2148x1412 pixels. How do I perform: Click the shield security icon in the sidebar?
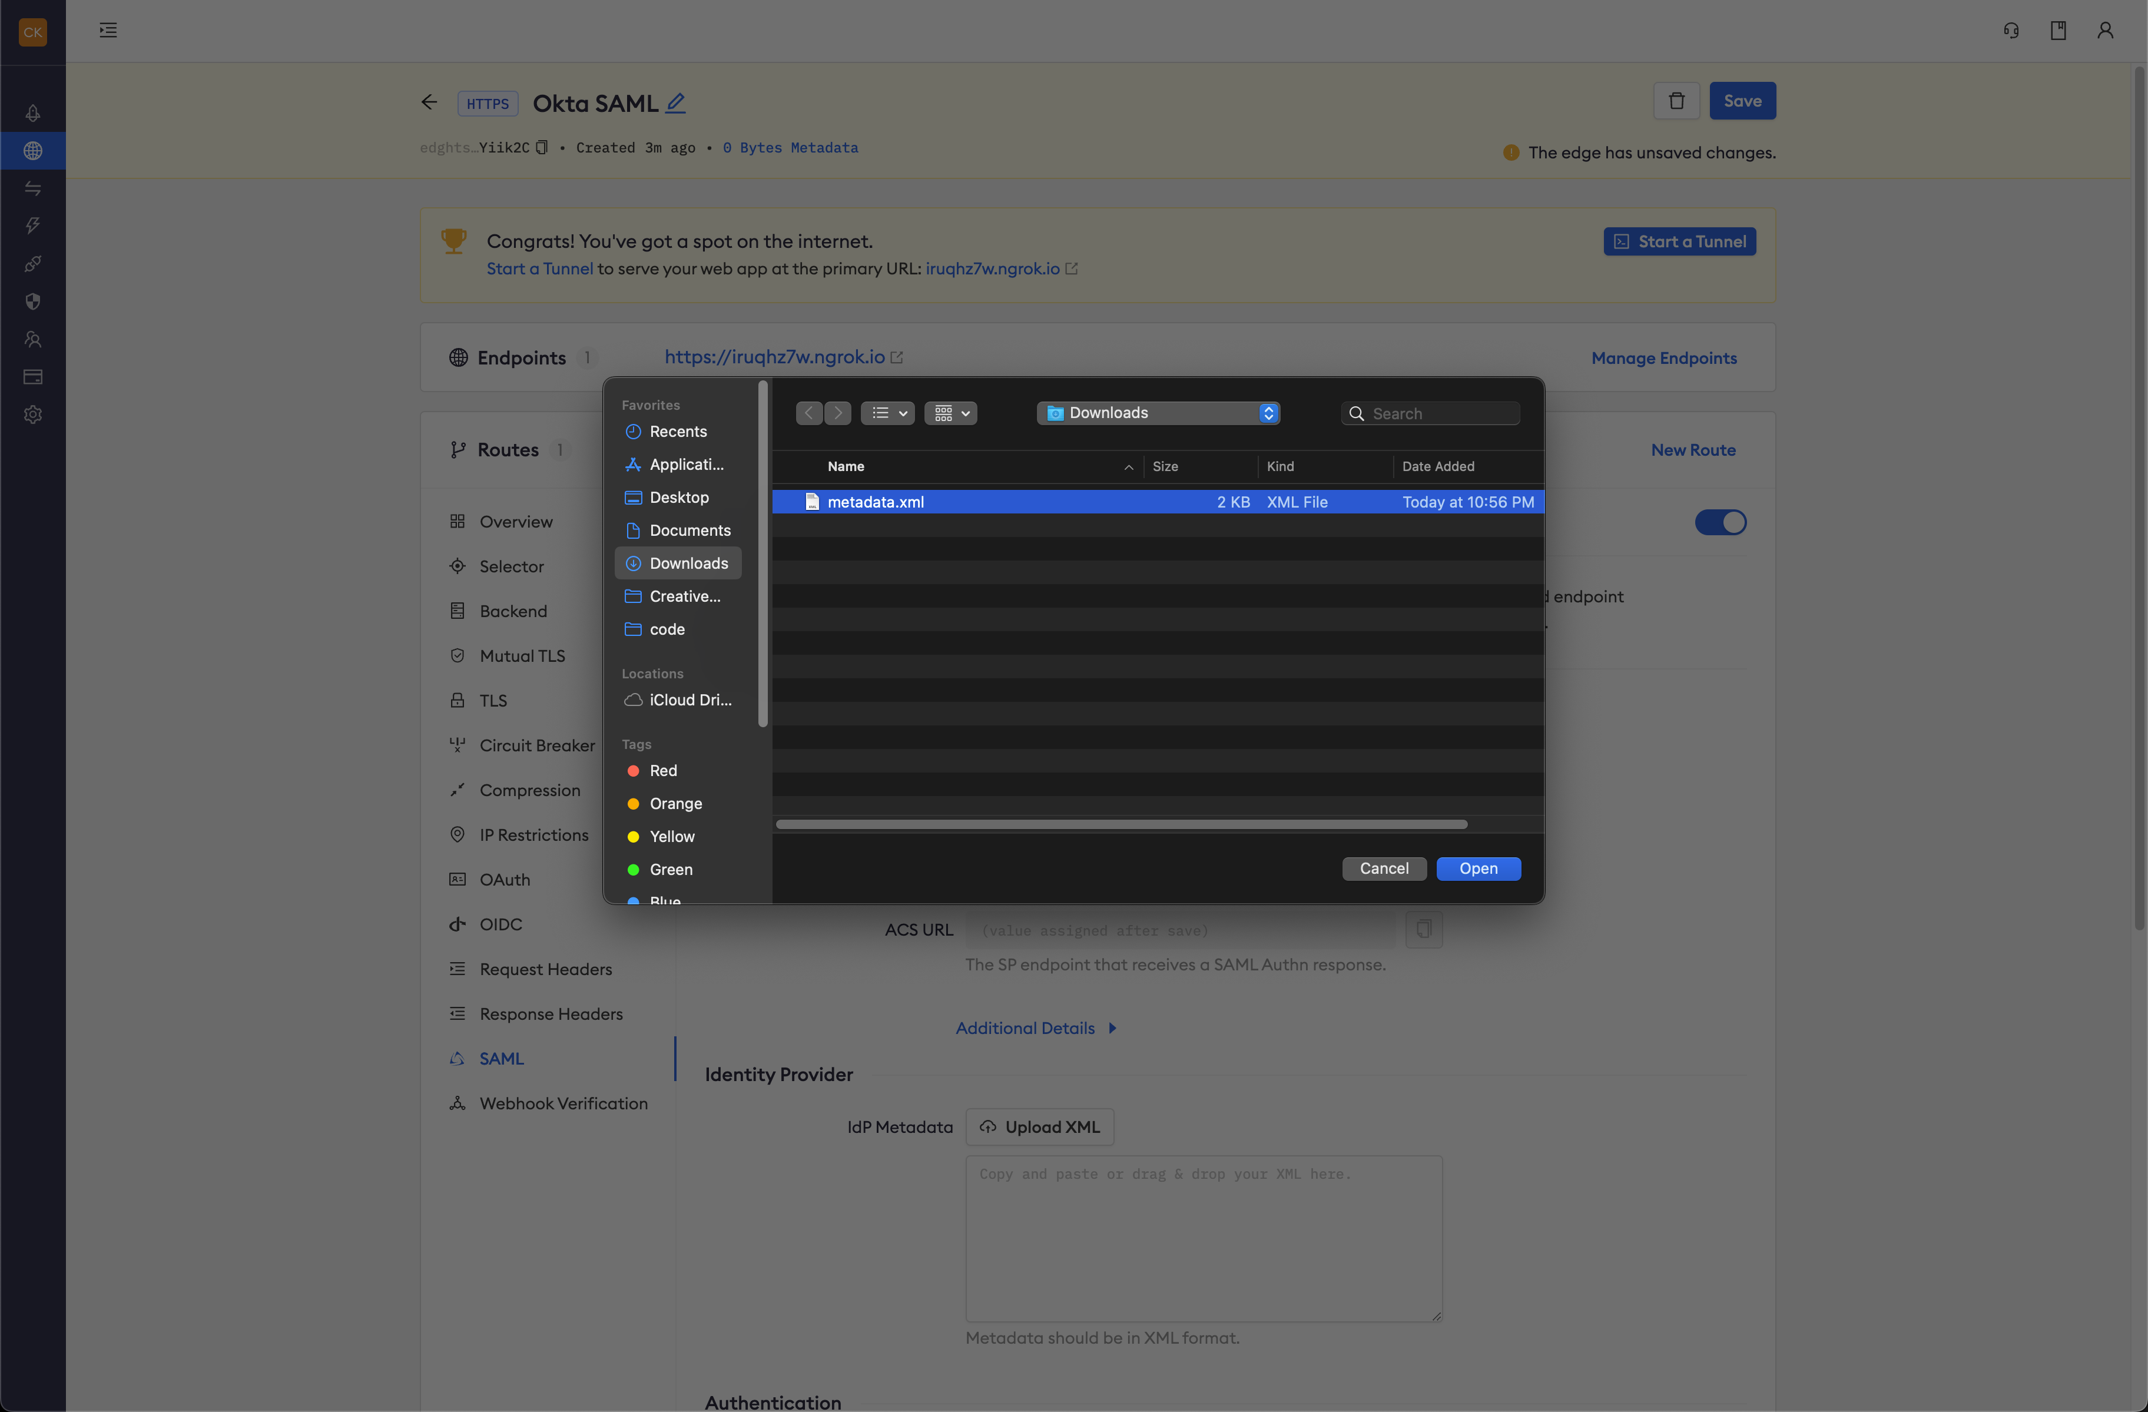[x=32, y=301]
